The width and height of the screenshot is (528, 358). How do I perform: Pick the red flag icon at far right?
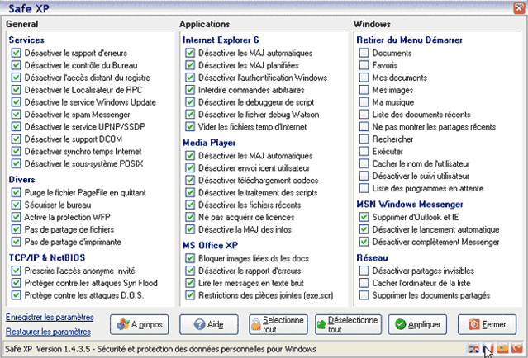tap(517, 349)
